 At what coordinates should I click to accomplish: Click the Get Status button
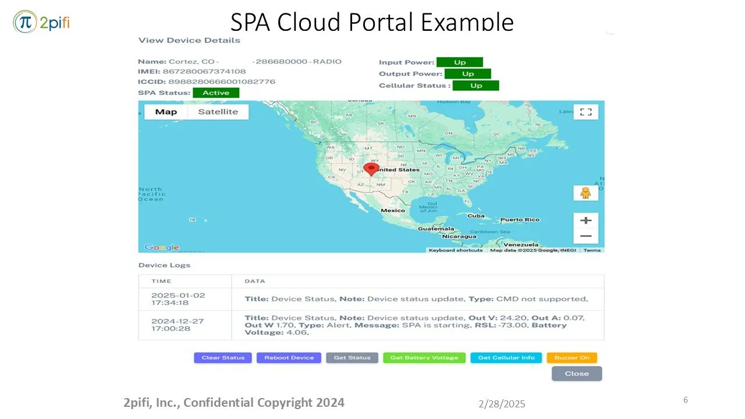[352, 357]
